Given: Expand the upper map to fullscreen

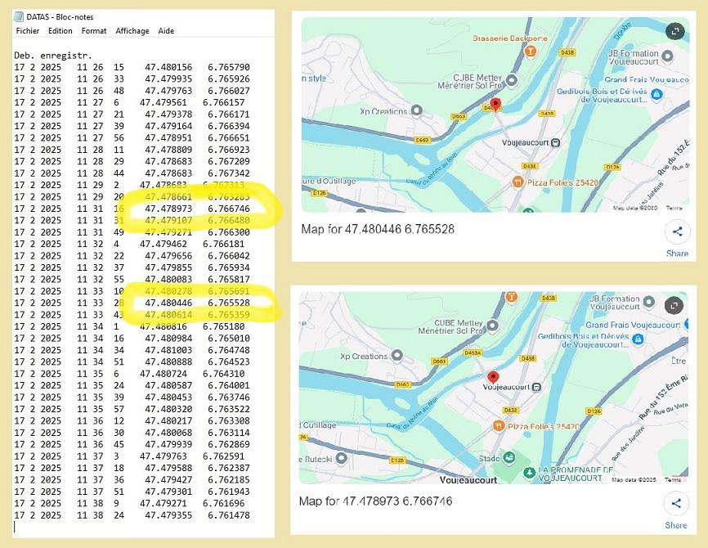Looking at the screenshot, I should pyautogui.click(x=675, y=31).
